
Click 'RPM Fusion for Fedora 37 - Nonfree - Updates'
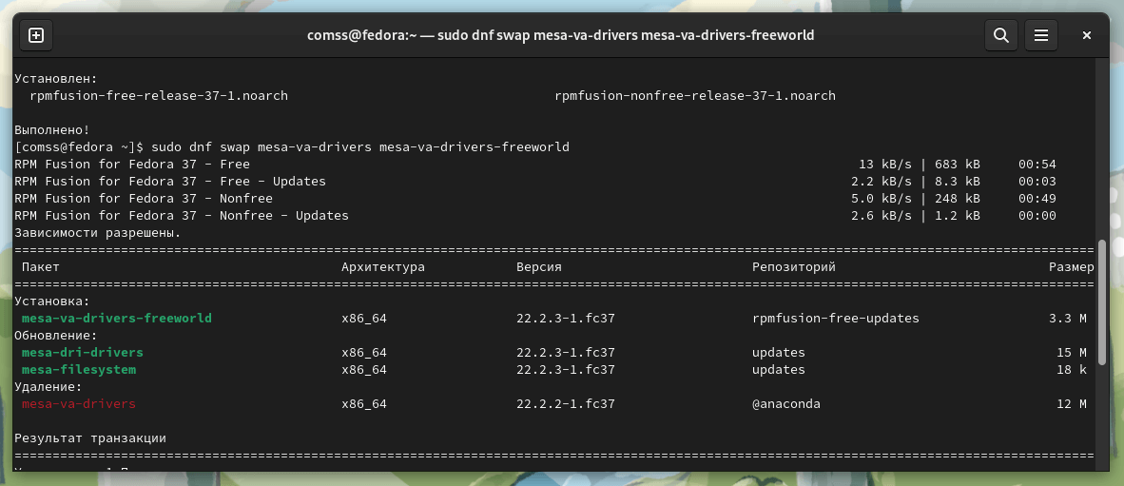click(x=182, y=216)
